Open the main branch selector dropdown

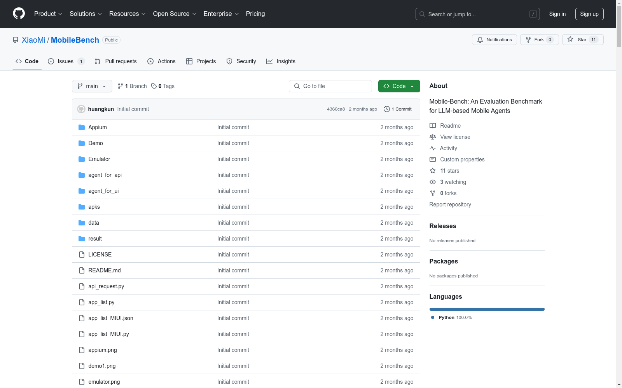(92, 86)
